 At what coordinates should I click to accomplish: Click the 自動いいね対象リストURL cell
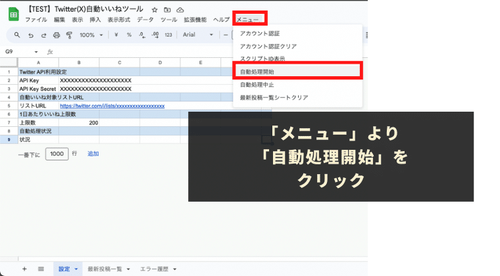click(38, 97)
